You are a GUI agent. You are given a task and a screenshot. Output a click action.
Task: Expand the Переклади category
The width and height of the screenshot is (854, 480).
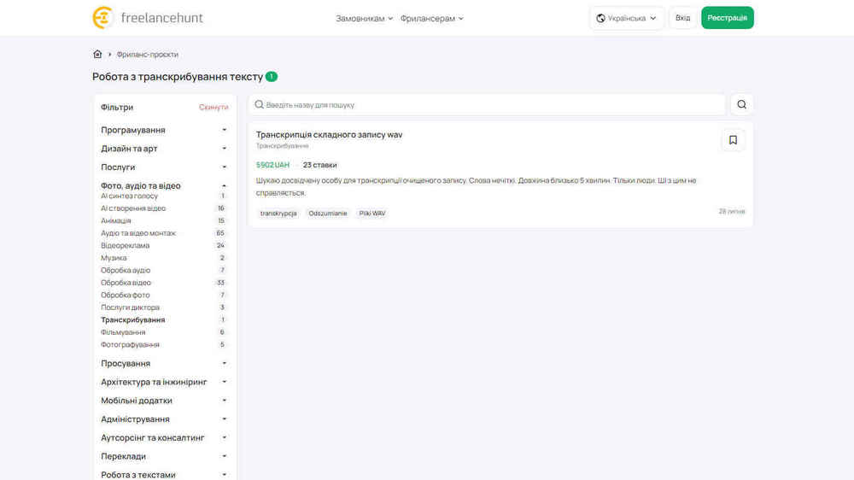(x=164, y=456)
